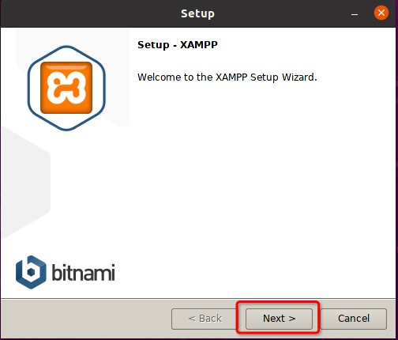Image resolution: width=398 pixels, height=340 pixels.
Task: Click the blue hexagon outline around XAMPP logo
Action: tap(28, 89)
